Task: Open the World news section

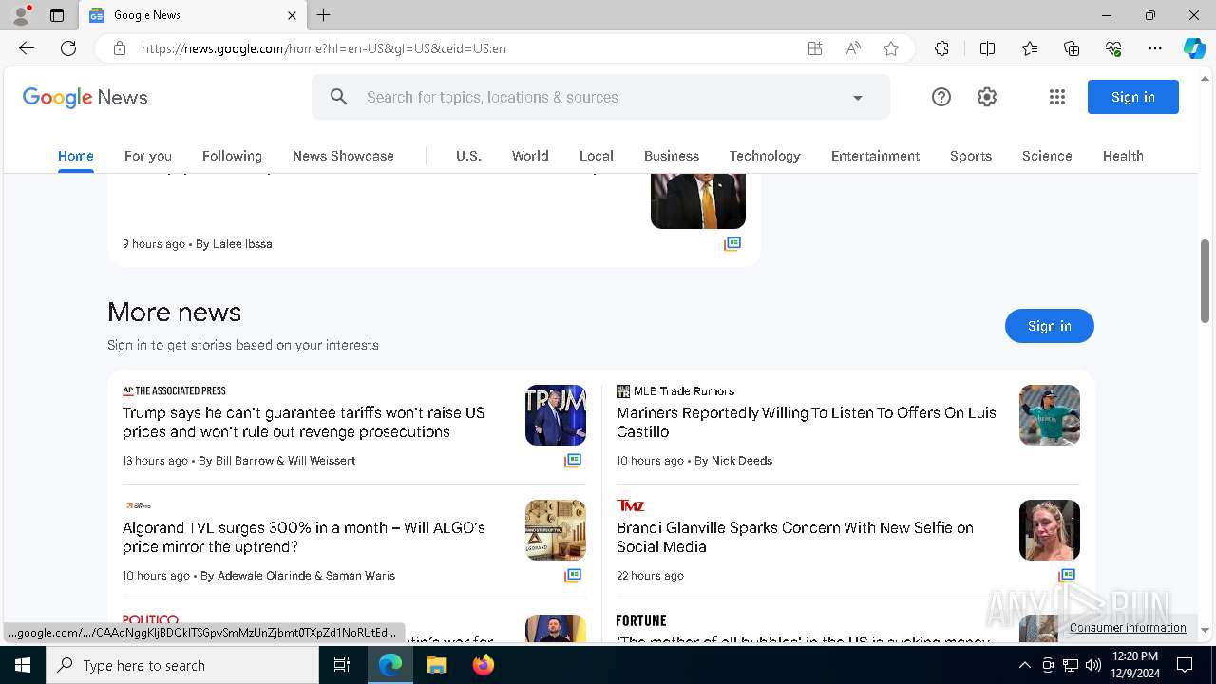Action: (x=530, y=156)
